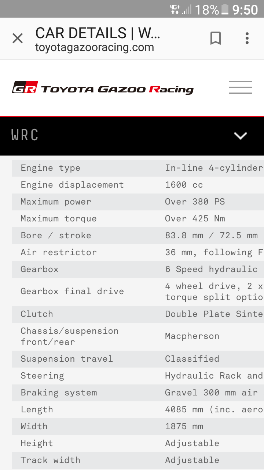
Task: Tap the Braking system row
Action: coord(138,393)
